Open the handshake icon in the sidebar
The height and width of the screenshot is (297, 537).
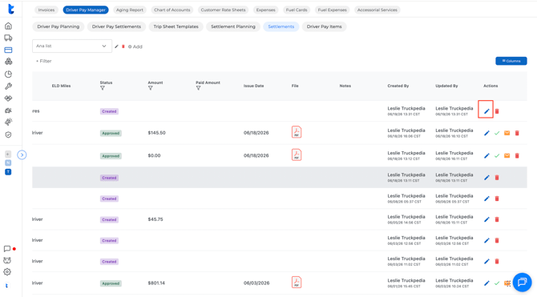tap(8, 98)
